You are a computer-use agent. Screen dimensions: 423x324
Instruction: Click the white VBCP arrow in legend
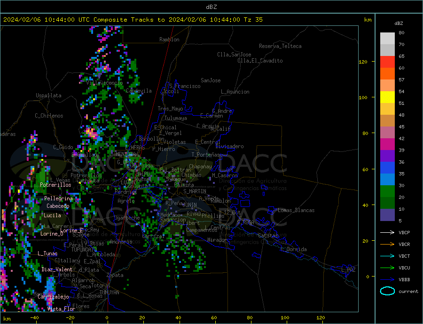click(x=387, y=232)
